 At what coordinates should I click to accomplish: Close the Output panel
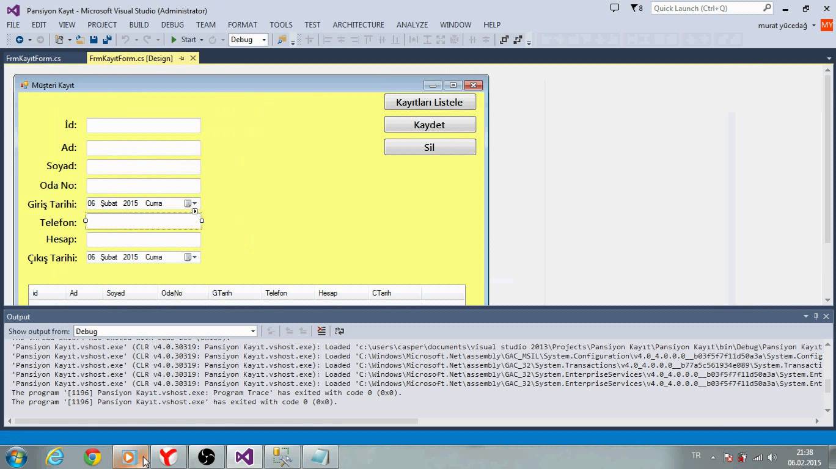(826, 316)
